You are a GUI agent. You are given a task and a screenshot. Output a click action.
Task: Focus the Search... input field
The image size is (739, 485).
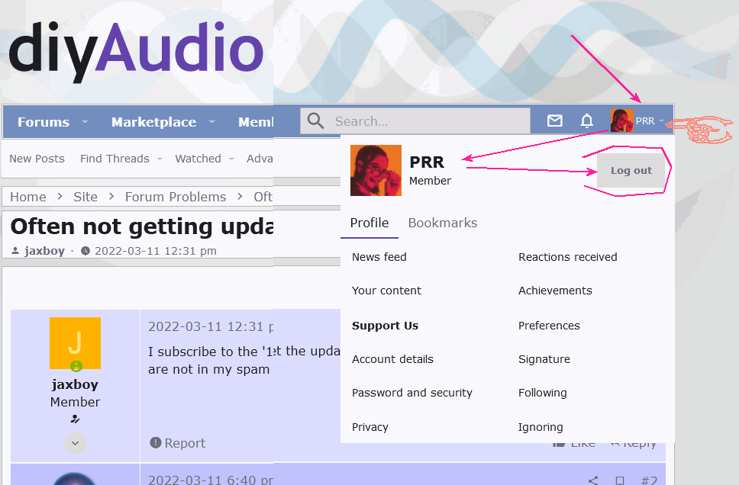[415, 121]
